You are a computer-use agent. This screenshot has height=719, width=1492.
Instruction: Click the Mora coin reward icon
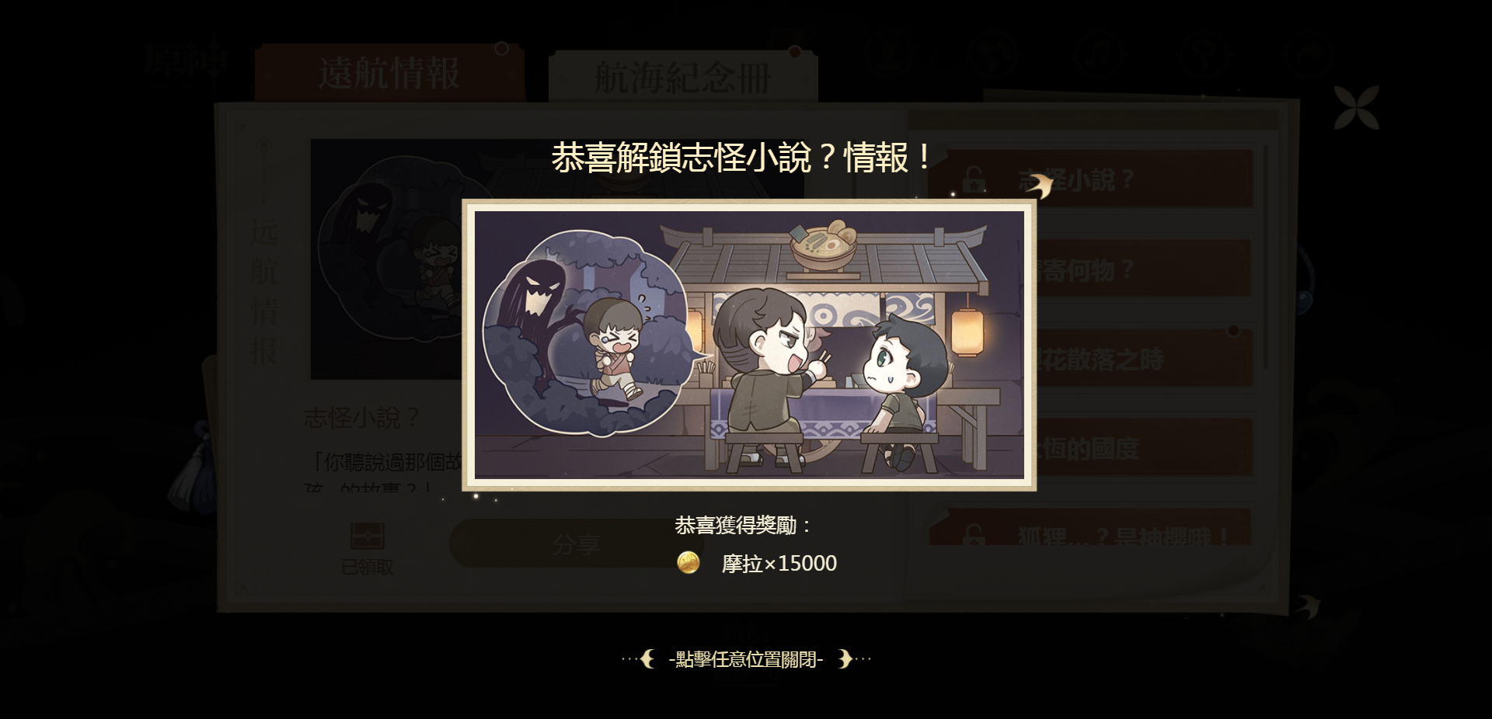688,562
